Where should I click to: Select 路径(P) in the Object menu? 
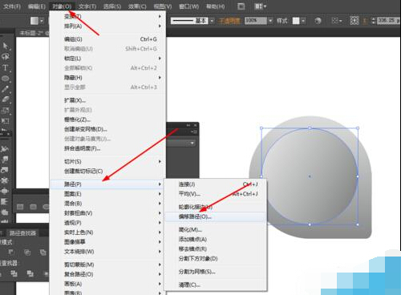point(107,184)
